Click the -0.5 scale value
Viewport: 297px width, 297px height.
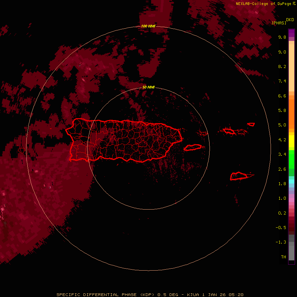(281, 228)
